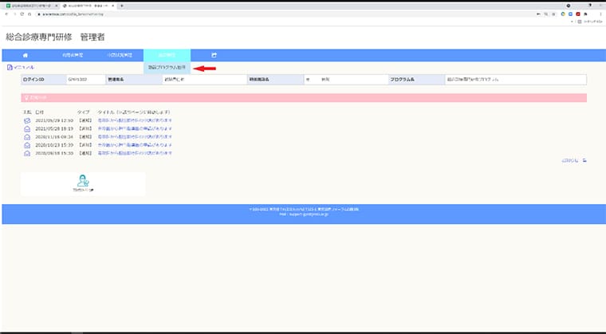This screenshot has height=334, width=606.
Task: Click the date 2021/05/29 12:50
Action: [54, 120]
